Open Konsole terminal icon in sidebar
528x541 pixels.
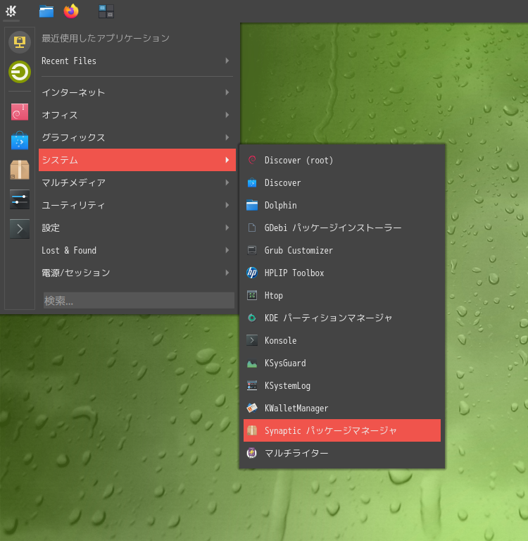(20, 229)
